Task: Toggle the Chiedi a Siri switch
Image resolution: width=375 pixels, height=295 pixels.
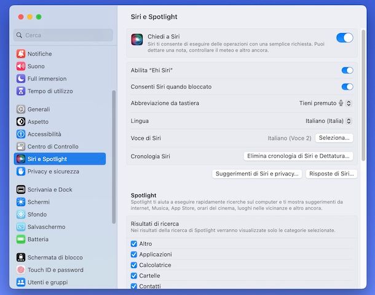Action: click(345, 37)
